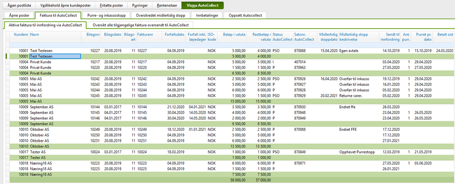Image resolution: width=455 pixels, height=184 pixels.
Task: Click case number 870849 for Tester AS
Action: [300, 152]
